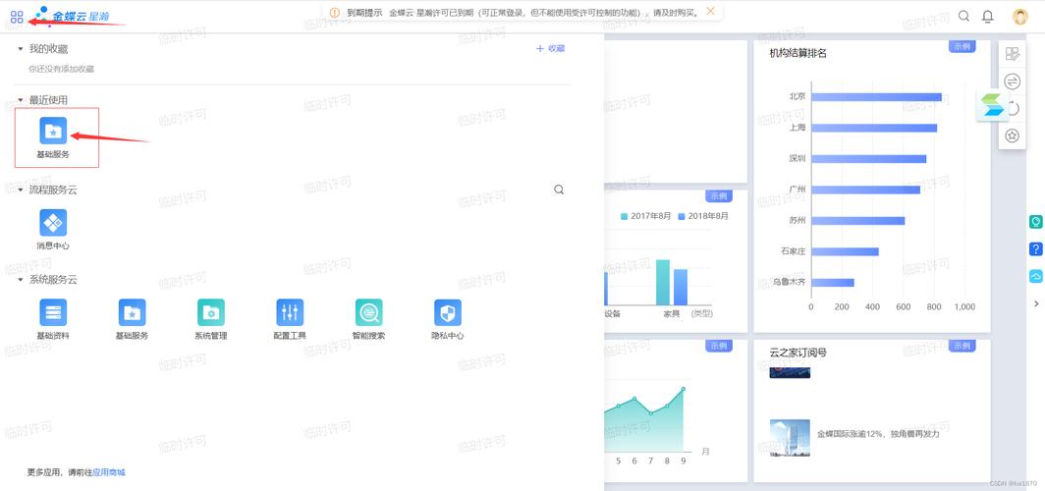Image resolution: width=1045 pixels, height=491 pixels.
Task: Click the 设备 category label on bar chart
Action: click(613, 313)
